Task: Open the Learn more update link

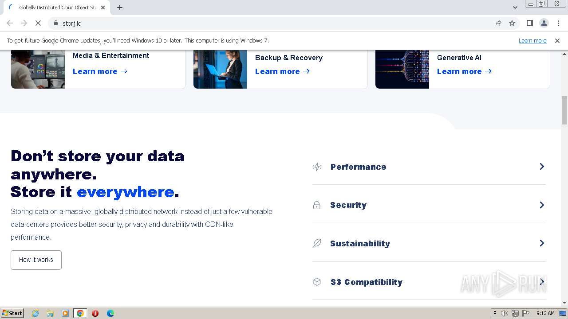Action: [532, 40]
